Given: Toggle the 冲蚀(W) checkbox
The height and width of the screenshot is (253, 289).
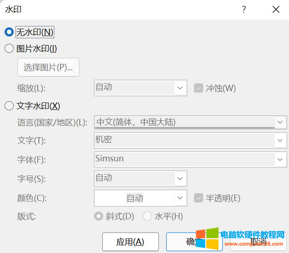Looking at the screenshot, I should tap(198, 88).
